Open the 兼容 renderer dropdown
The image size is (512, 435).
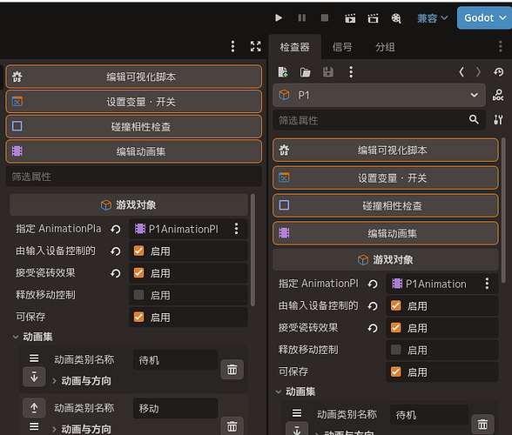click(x=432, y=18)
